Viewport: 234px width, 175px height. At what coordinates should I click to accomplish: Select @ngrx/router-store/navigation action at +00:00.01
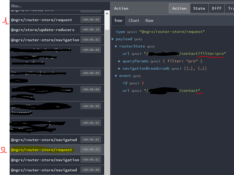(x=57, y=160)
